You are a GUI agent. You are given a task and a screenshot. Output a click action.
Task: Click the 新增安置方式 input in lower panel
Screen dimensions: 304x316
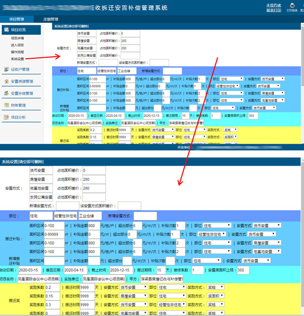coord(67,206)
